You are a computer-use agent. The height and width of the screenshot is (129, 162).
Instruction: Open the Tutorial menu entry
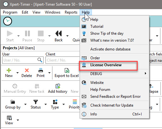(114, 26)
